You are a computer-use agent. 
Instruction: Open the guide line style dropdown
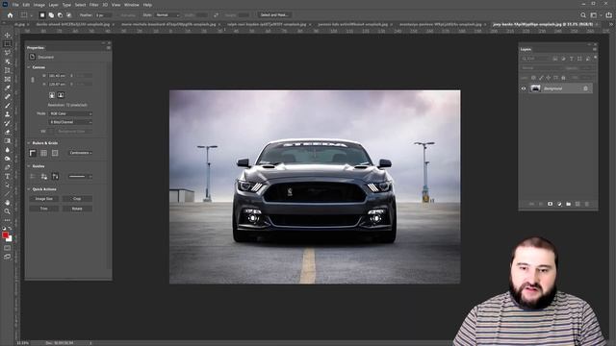(80, 177)
